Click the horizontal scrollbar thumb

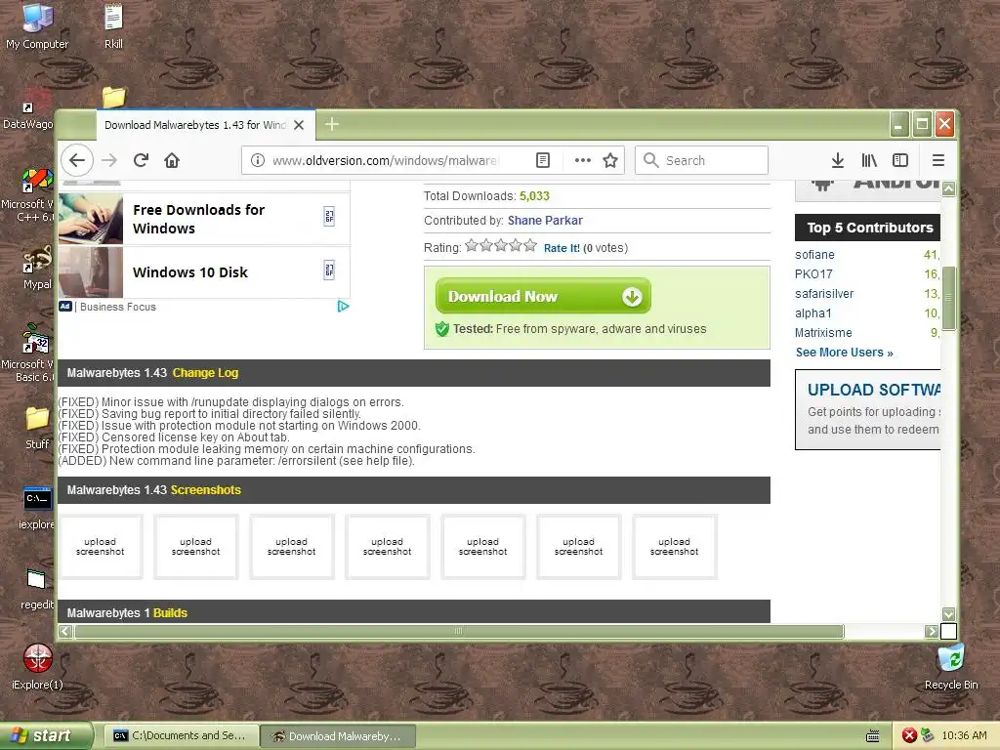pos(459,632)
